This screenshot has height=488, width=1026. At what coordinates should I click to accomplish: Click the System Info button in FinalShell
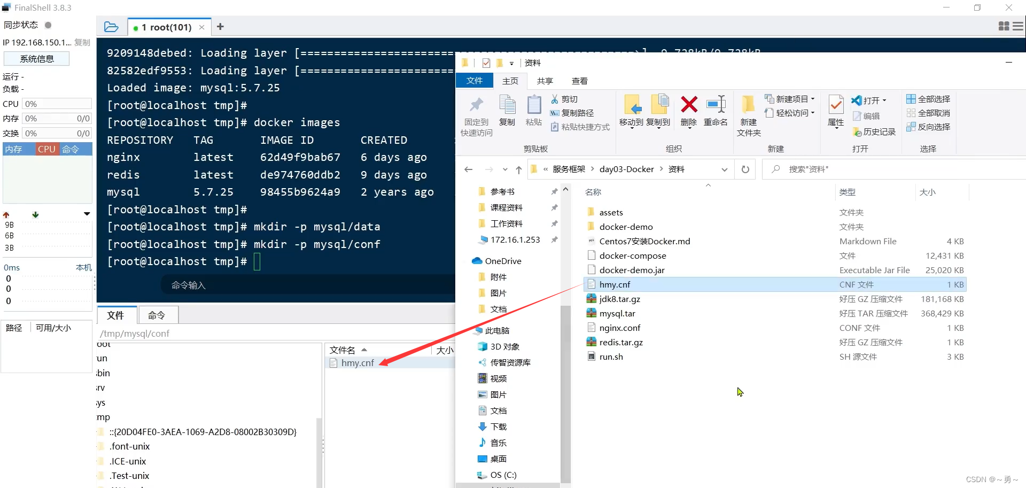[x=37, y=59]
